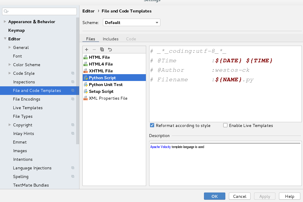Focus the settings search field
303x202 pixels.
coord(39,11)
